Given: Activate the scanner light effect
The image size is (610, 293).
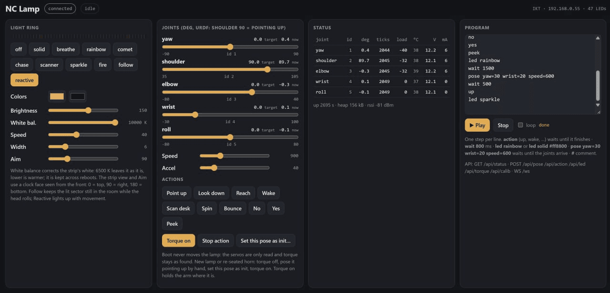Looking at the screenshot, I should 50,64.
